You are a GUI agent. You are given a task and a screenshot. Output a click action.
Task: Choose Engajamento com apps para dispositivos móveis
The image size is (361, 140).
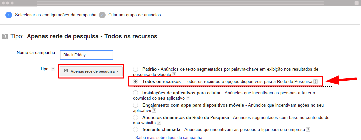click(x=136, y=105)
